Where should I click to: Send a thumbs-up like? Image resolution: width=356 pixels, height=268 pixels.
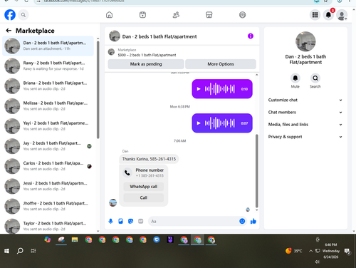253,221
